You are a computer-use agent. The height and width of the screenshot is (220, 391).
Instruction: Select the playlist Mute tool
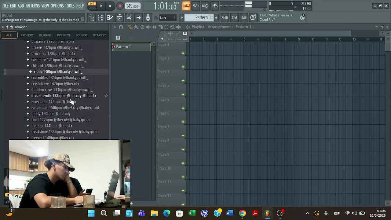point(148,27)
